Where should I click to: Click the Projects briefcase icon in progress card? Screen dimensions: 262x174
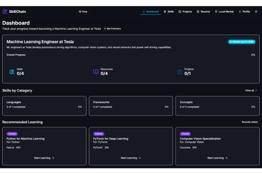180,72
